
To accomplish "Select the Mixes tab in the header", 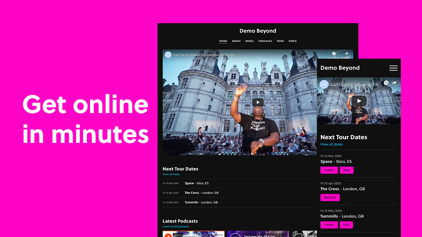I will click(250, 41).
